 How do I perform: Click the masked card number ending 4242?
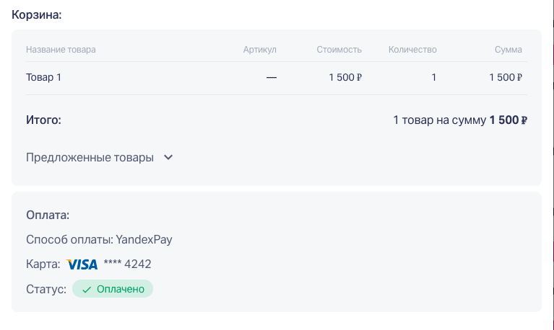[x=127, y=264]
